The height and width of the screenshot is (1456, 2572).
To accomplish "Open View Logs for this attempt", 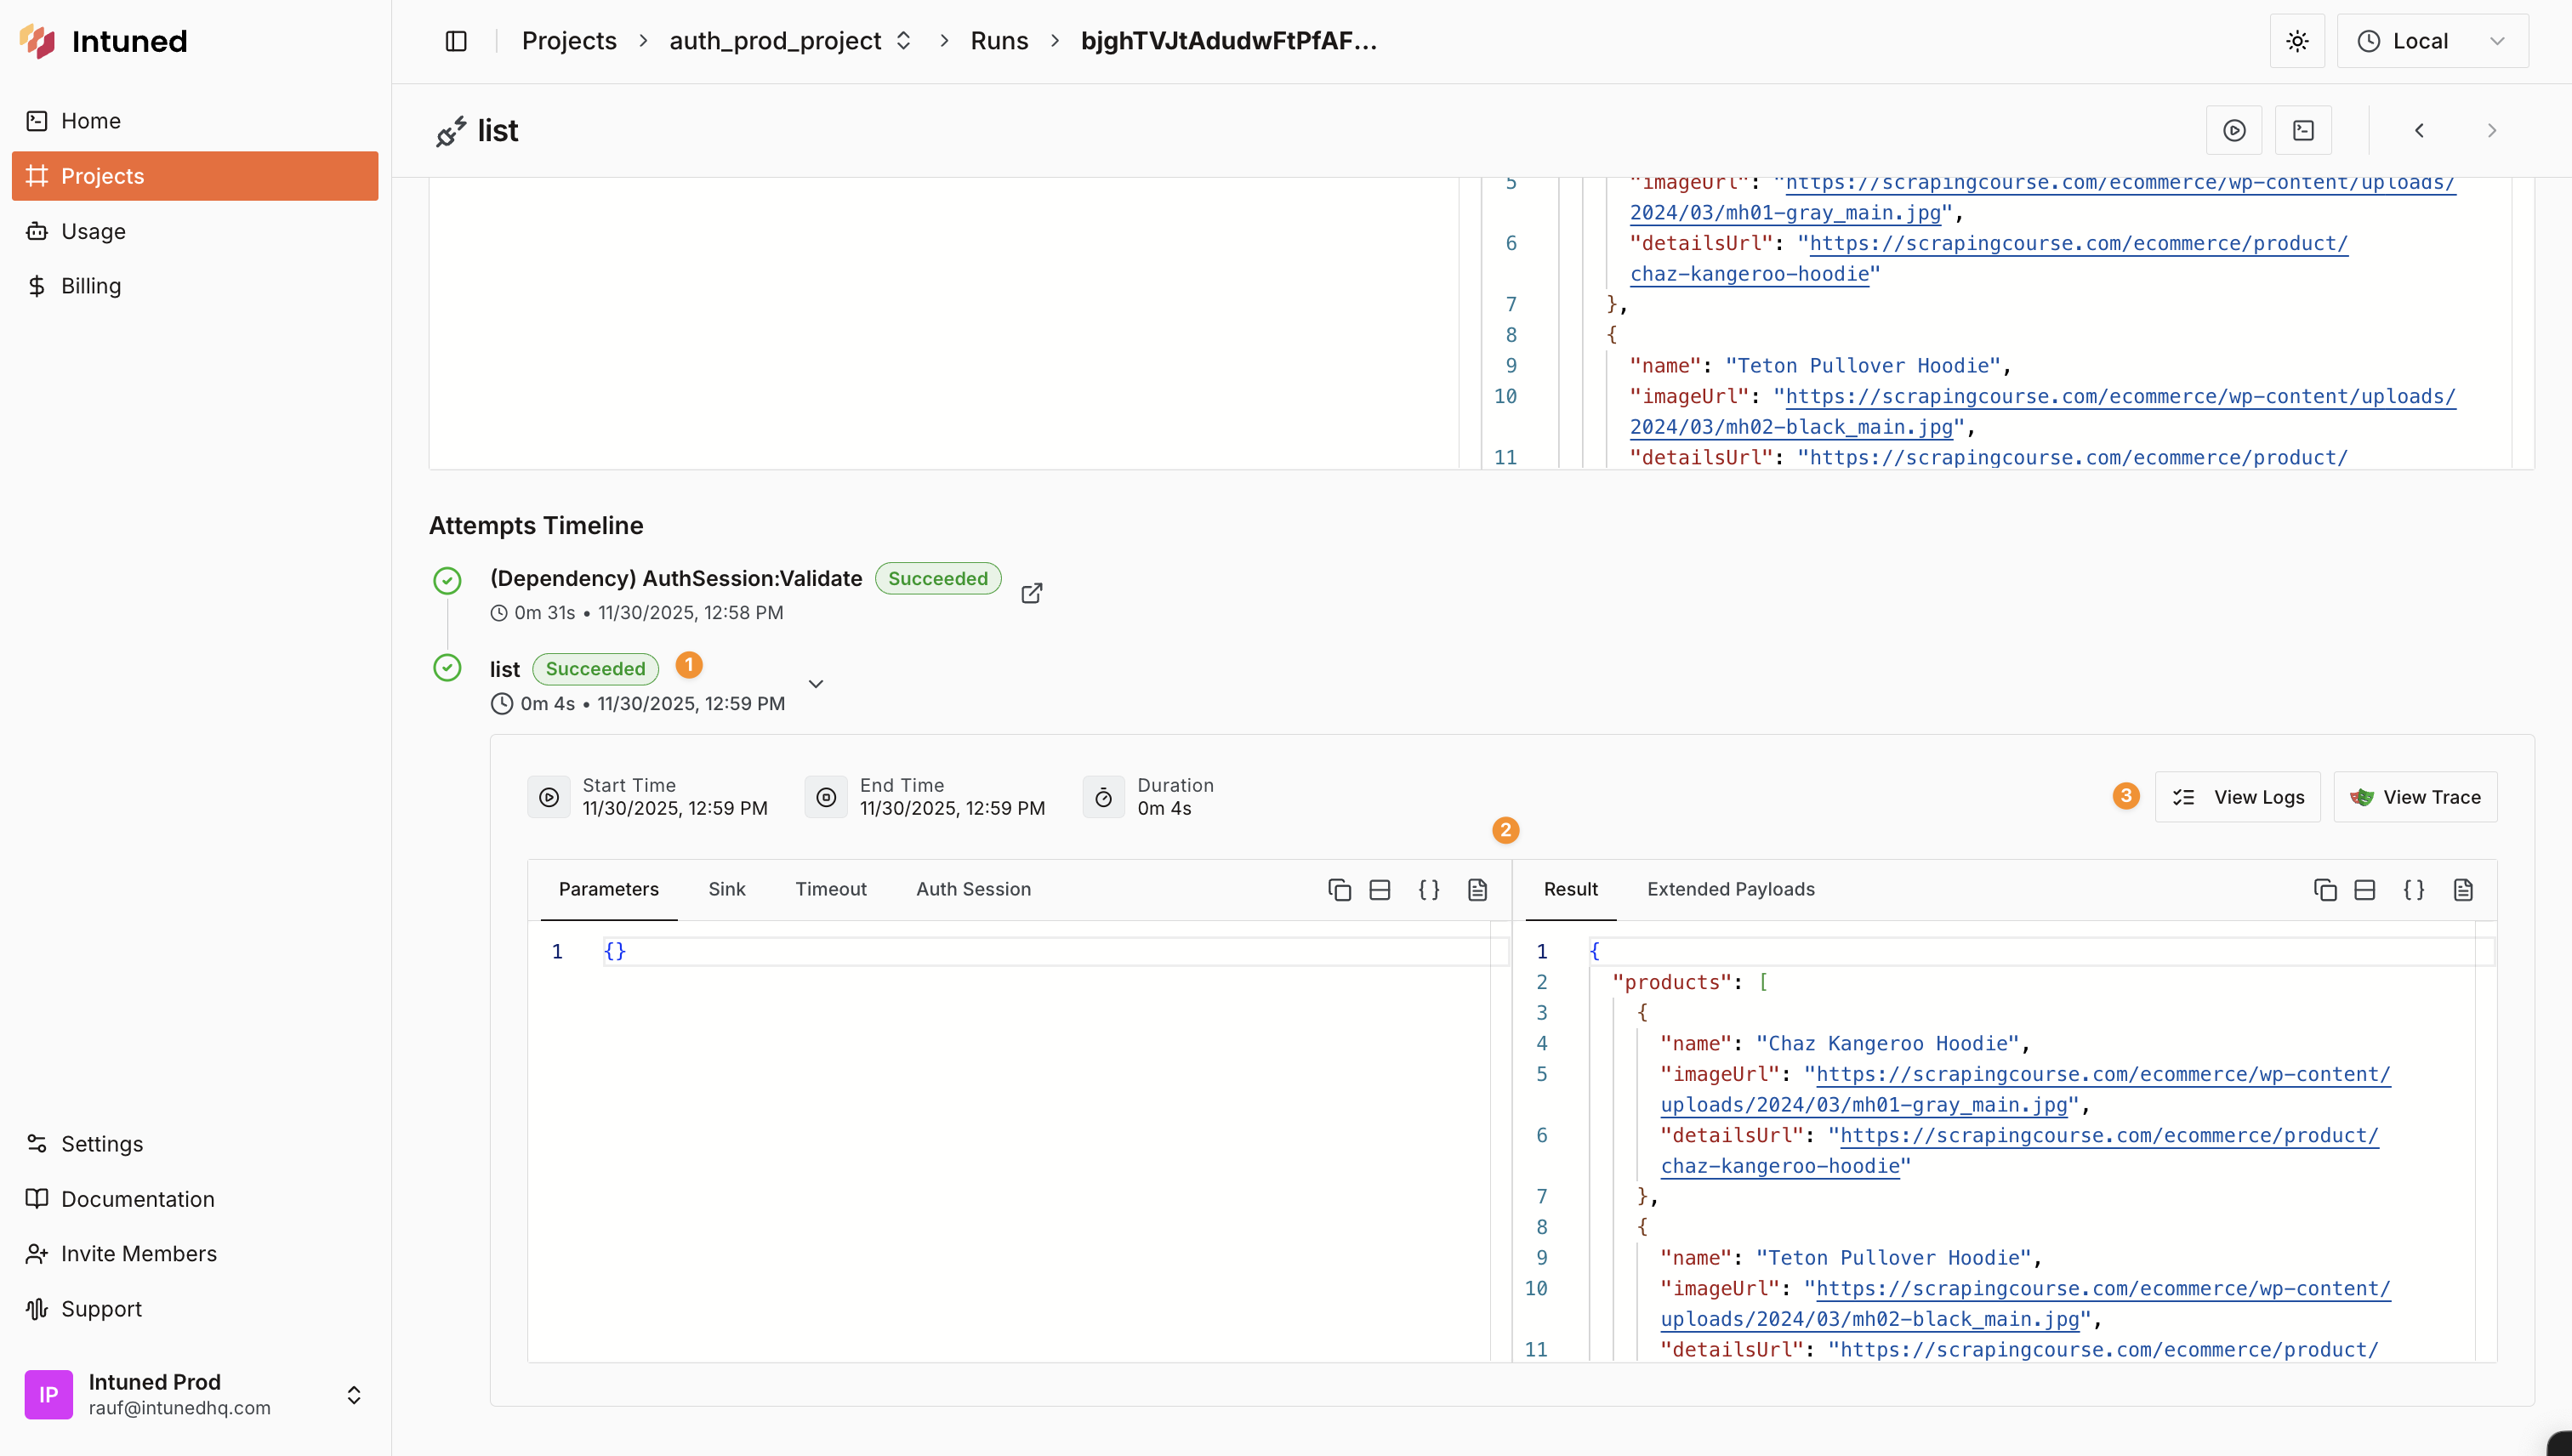I will click(2238, 797).
